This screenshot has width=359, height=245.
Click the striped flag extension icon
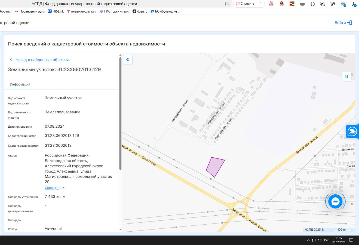pos(292,4)
